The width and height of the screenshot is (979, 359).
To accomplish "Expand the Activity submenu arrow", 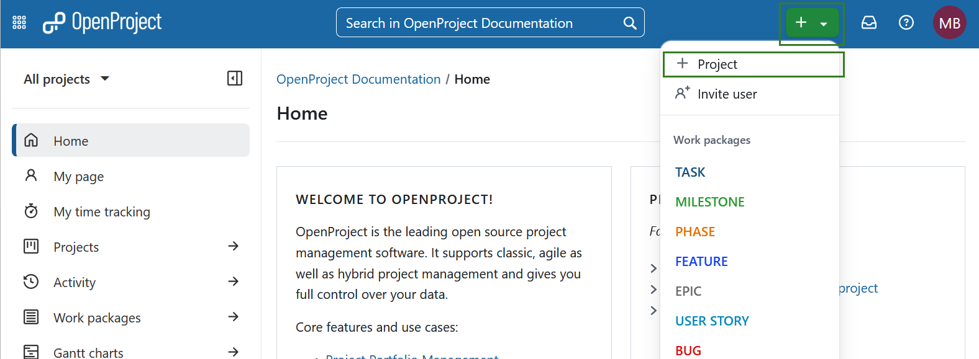I will (x=233, y=281).
